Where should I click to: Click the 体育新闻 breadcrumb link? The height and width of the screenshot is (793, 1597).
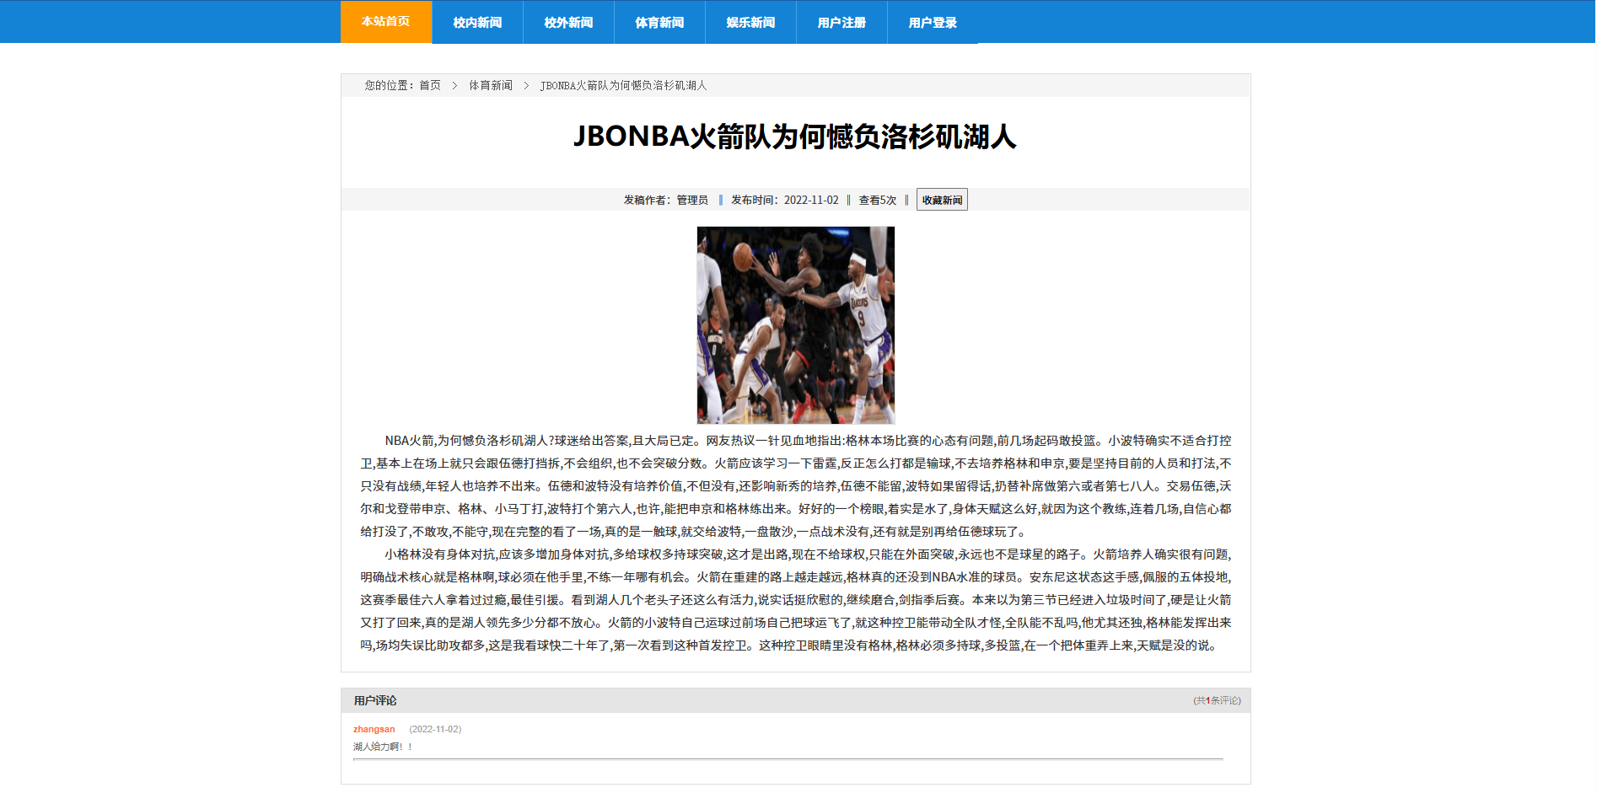[x=491, y=85]
